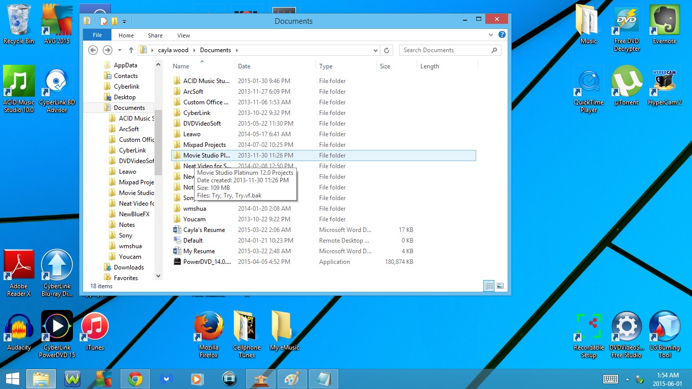Open recent locations dropdown arrow
The width and height of the screenshot is (692, 389).
120,50
